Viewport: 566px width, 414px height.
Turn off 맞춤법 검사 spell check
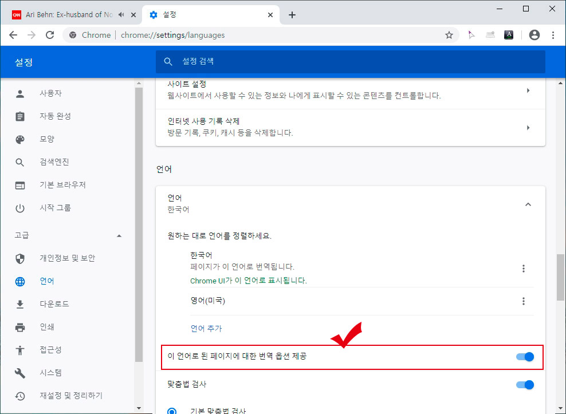[524, 384]
